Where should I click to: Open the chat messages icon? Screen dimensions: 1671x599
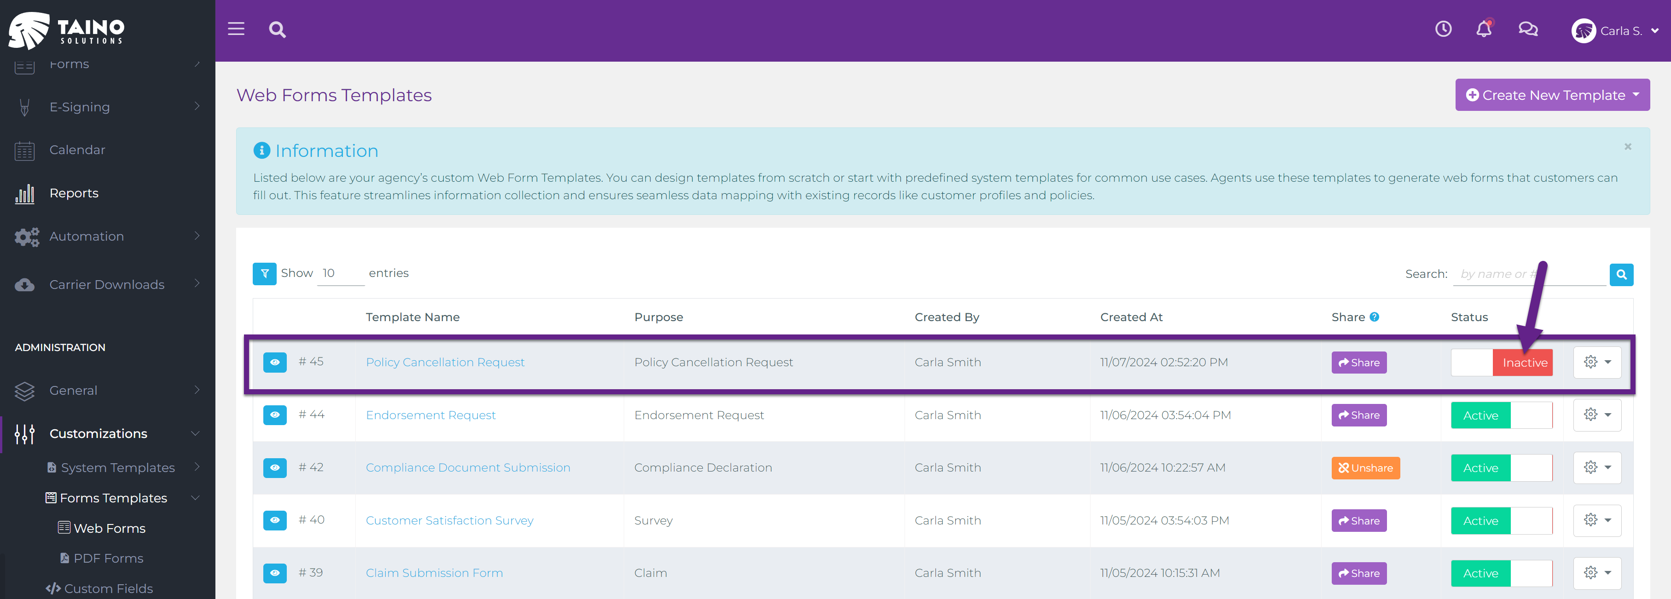tap(1528, 29)
